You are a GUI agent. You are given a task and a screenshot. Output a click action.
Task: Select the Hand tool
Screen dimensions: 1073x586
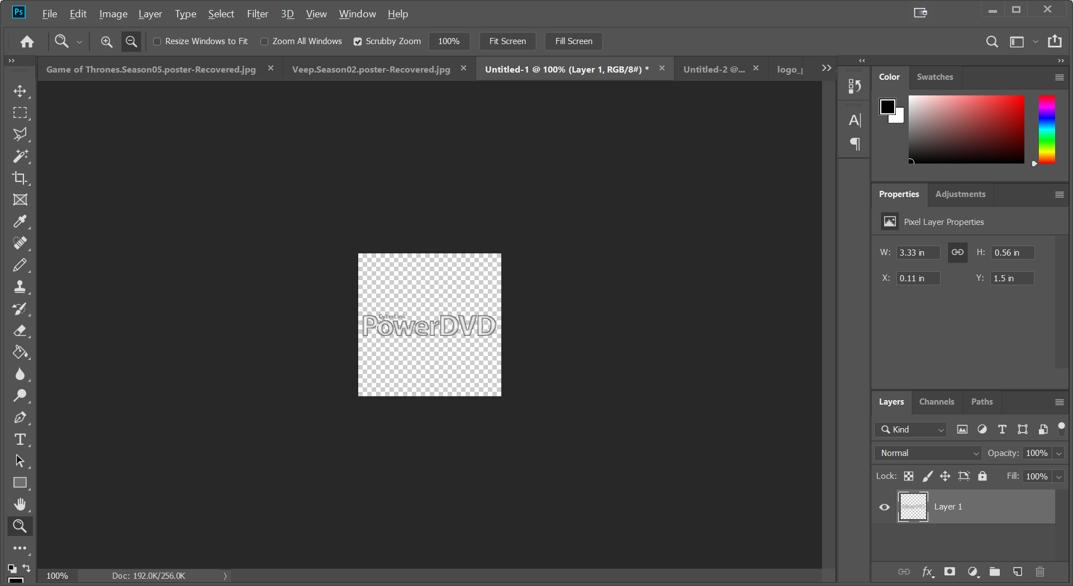20,505
